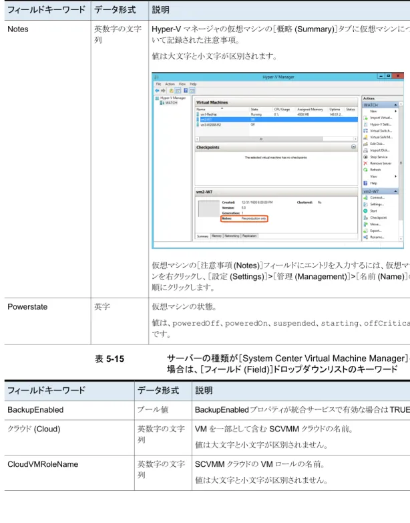Sort by the CPU Usage column header

[x=282, y=110]
